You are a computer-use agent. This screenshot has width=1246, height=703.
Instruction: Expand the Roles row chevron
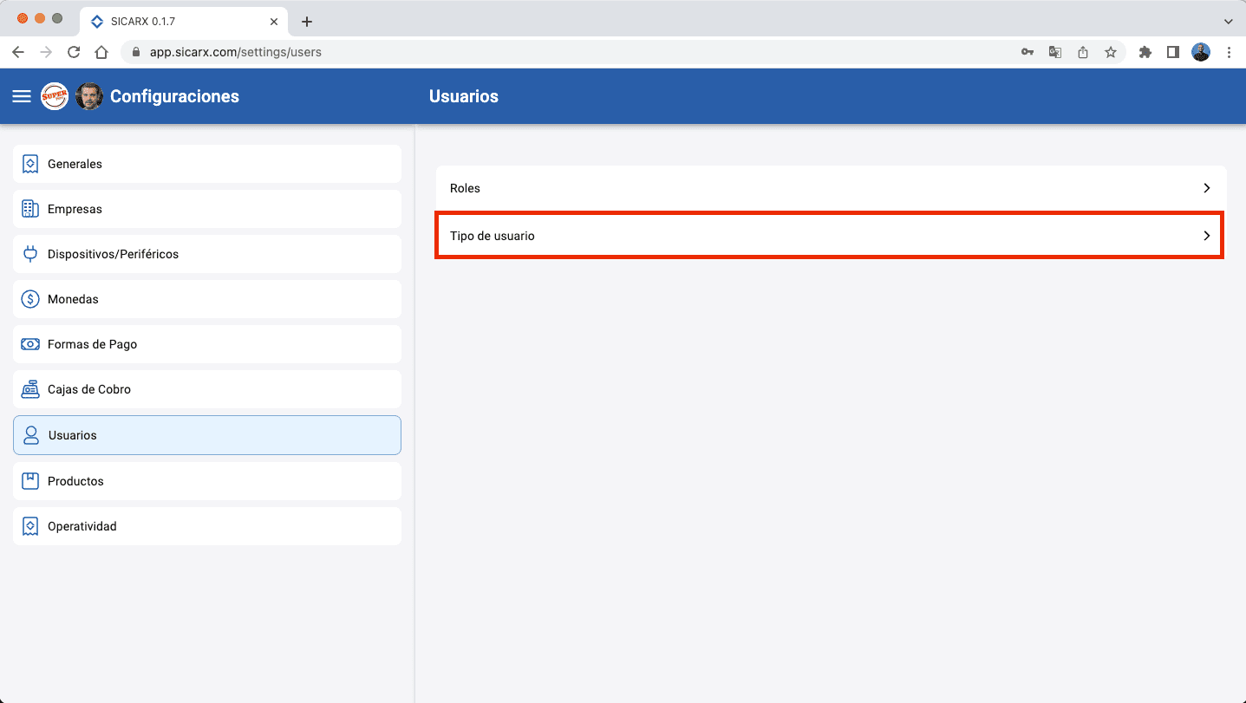[1206, 188]
